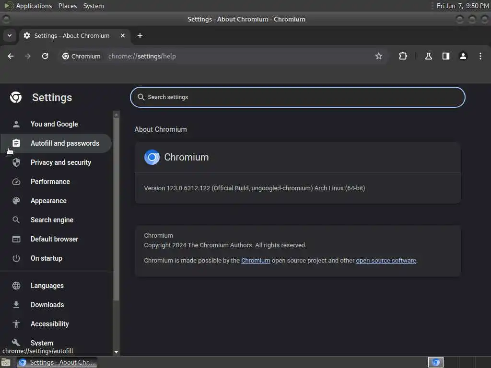Click the shield icon for Privacy and security

[x=16, y=162]
